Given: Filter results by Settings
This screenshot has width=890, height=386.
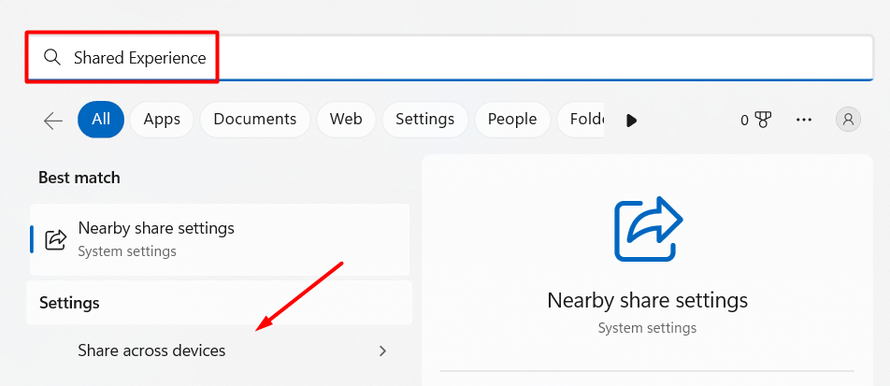Looking at the screenshot, I should click(424, 120).
